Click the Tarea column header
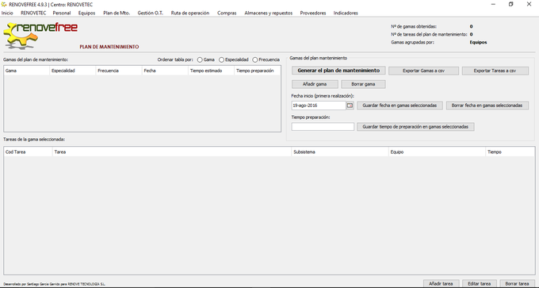539x288 pixels. [x=171, y=152]
